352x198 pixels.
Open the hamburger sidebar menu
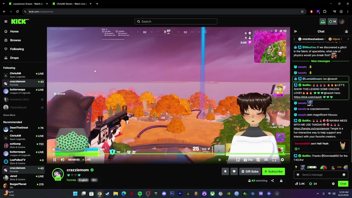pos(6,21)
